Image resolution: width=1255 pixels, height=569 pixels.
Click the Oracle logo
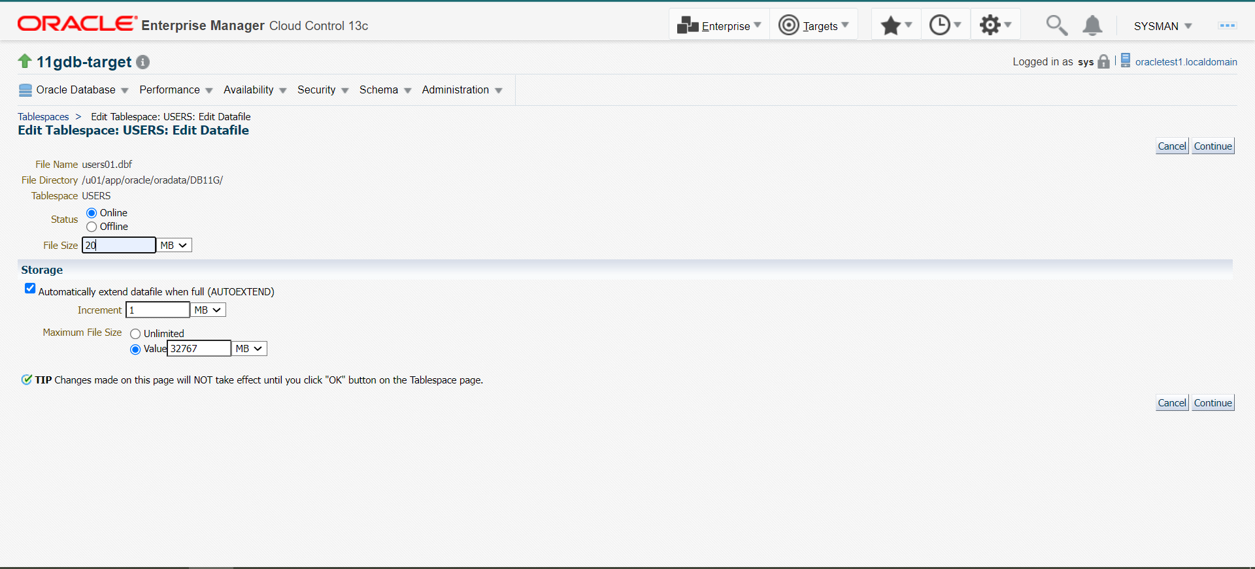coord(77,24)
